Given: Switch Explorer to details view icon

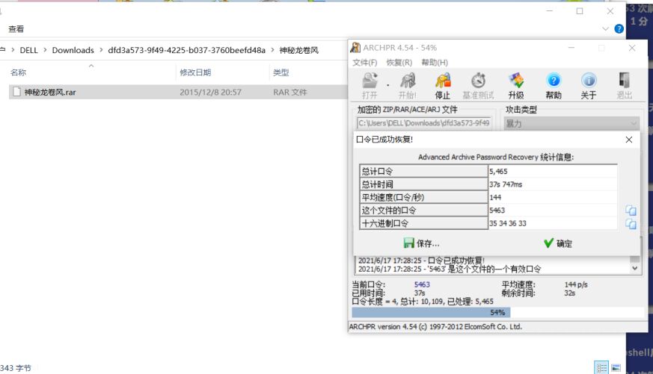Looking at the screenshot, I should pos(601,368).
